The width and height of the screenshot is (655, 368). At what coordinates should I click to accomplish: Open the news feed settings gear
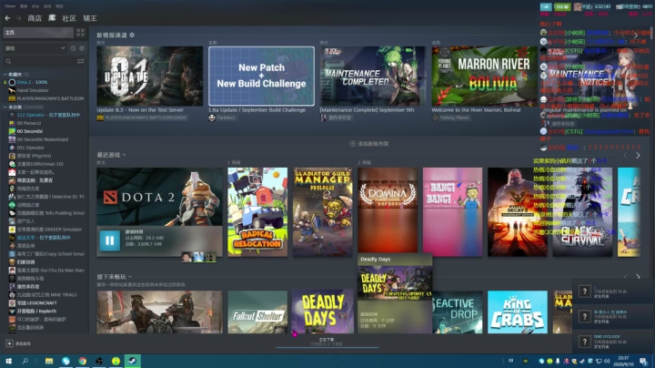(x=132, y=36)
